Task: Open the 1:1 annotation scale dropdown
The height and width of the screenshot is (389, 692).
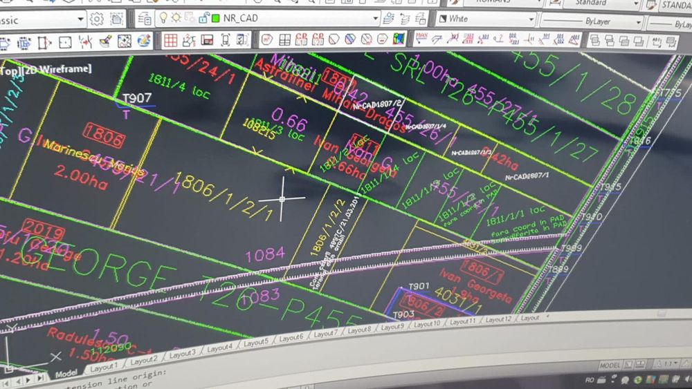Action: tap(666, 364)
